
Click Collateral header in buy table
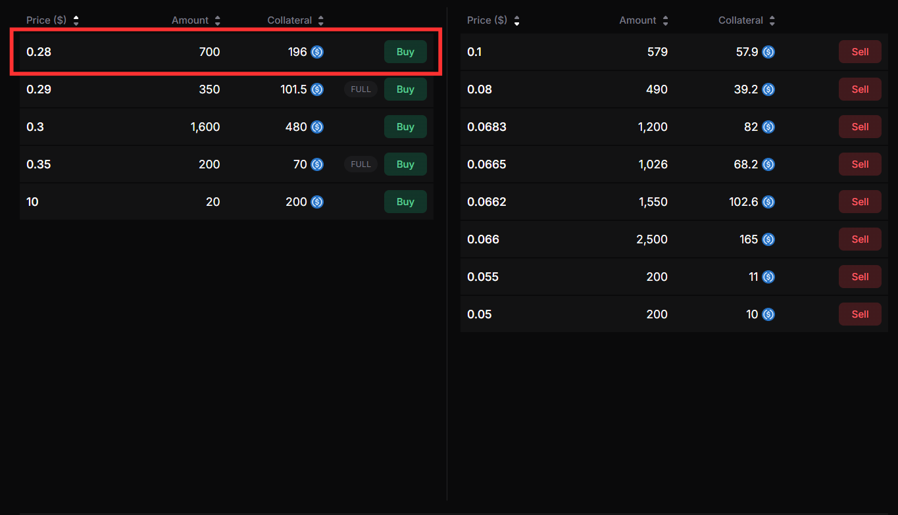coord(289,20)
